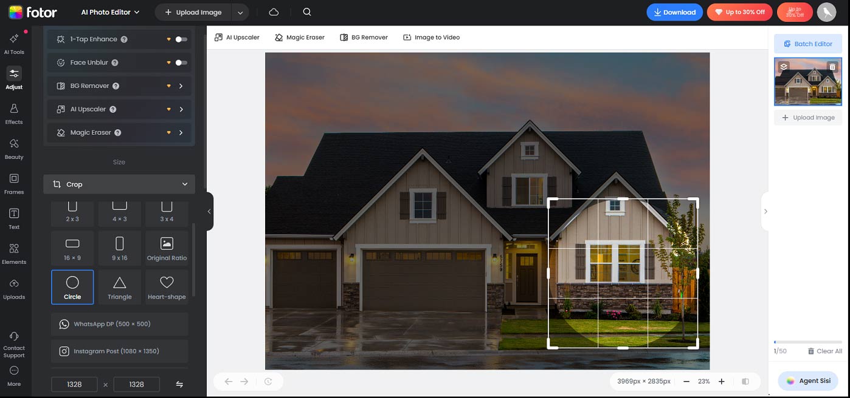The image size is (850, 398).
Task: Open the BG Remover tool
Action: coord(119,86)
